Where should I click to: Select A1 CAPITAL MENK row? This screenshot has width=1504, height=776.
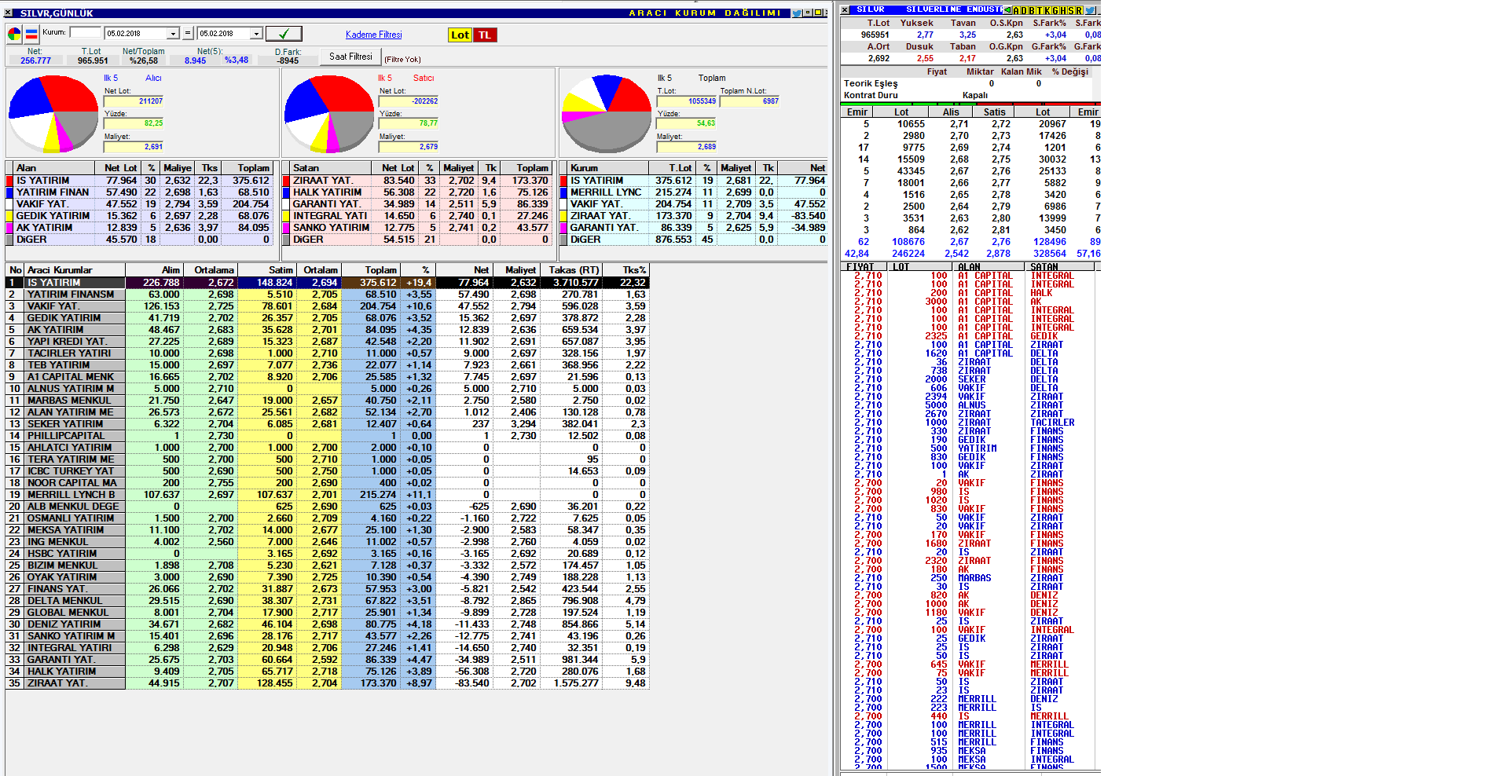click(x=328, y=377)
